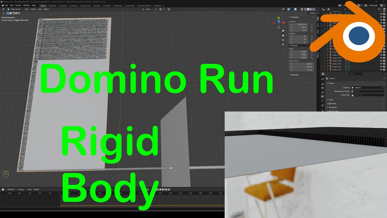Open the viewport Add menu
This screenshot has height=218, width=387.
pos(40,9)
